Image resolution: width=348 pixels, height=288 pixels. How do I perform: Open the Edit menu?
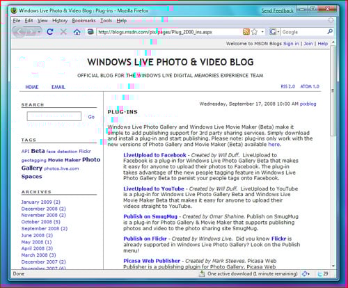click(29, 21)
